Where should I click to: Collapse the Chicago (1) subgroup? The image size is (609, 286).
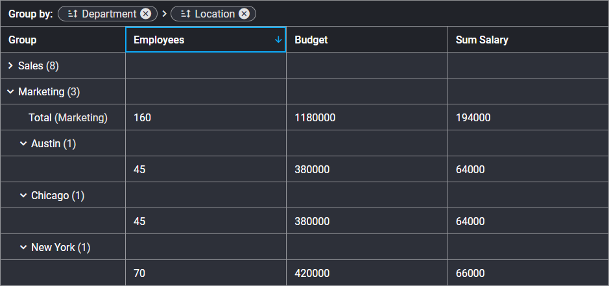pos(23,195)
